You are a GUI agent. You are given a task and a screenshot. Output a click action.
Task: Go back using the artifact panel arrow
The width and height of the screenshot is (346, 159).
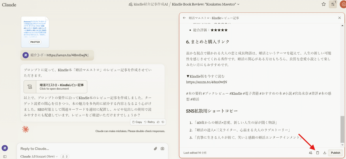click(x=184, y=18)
